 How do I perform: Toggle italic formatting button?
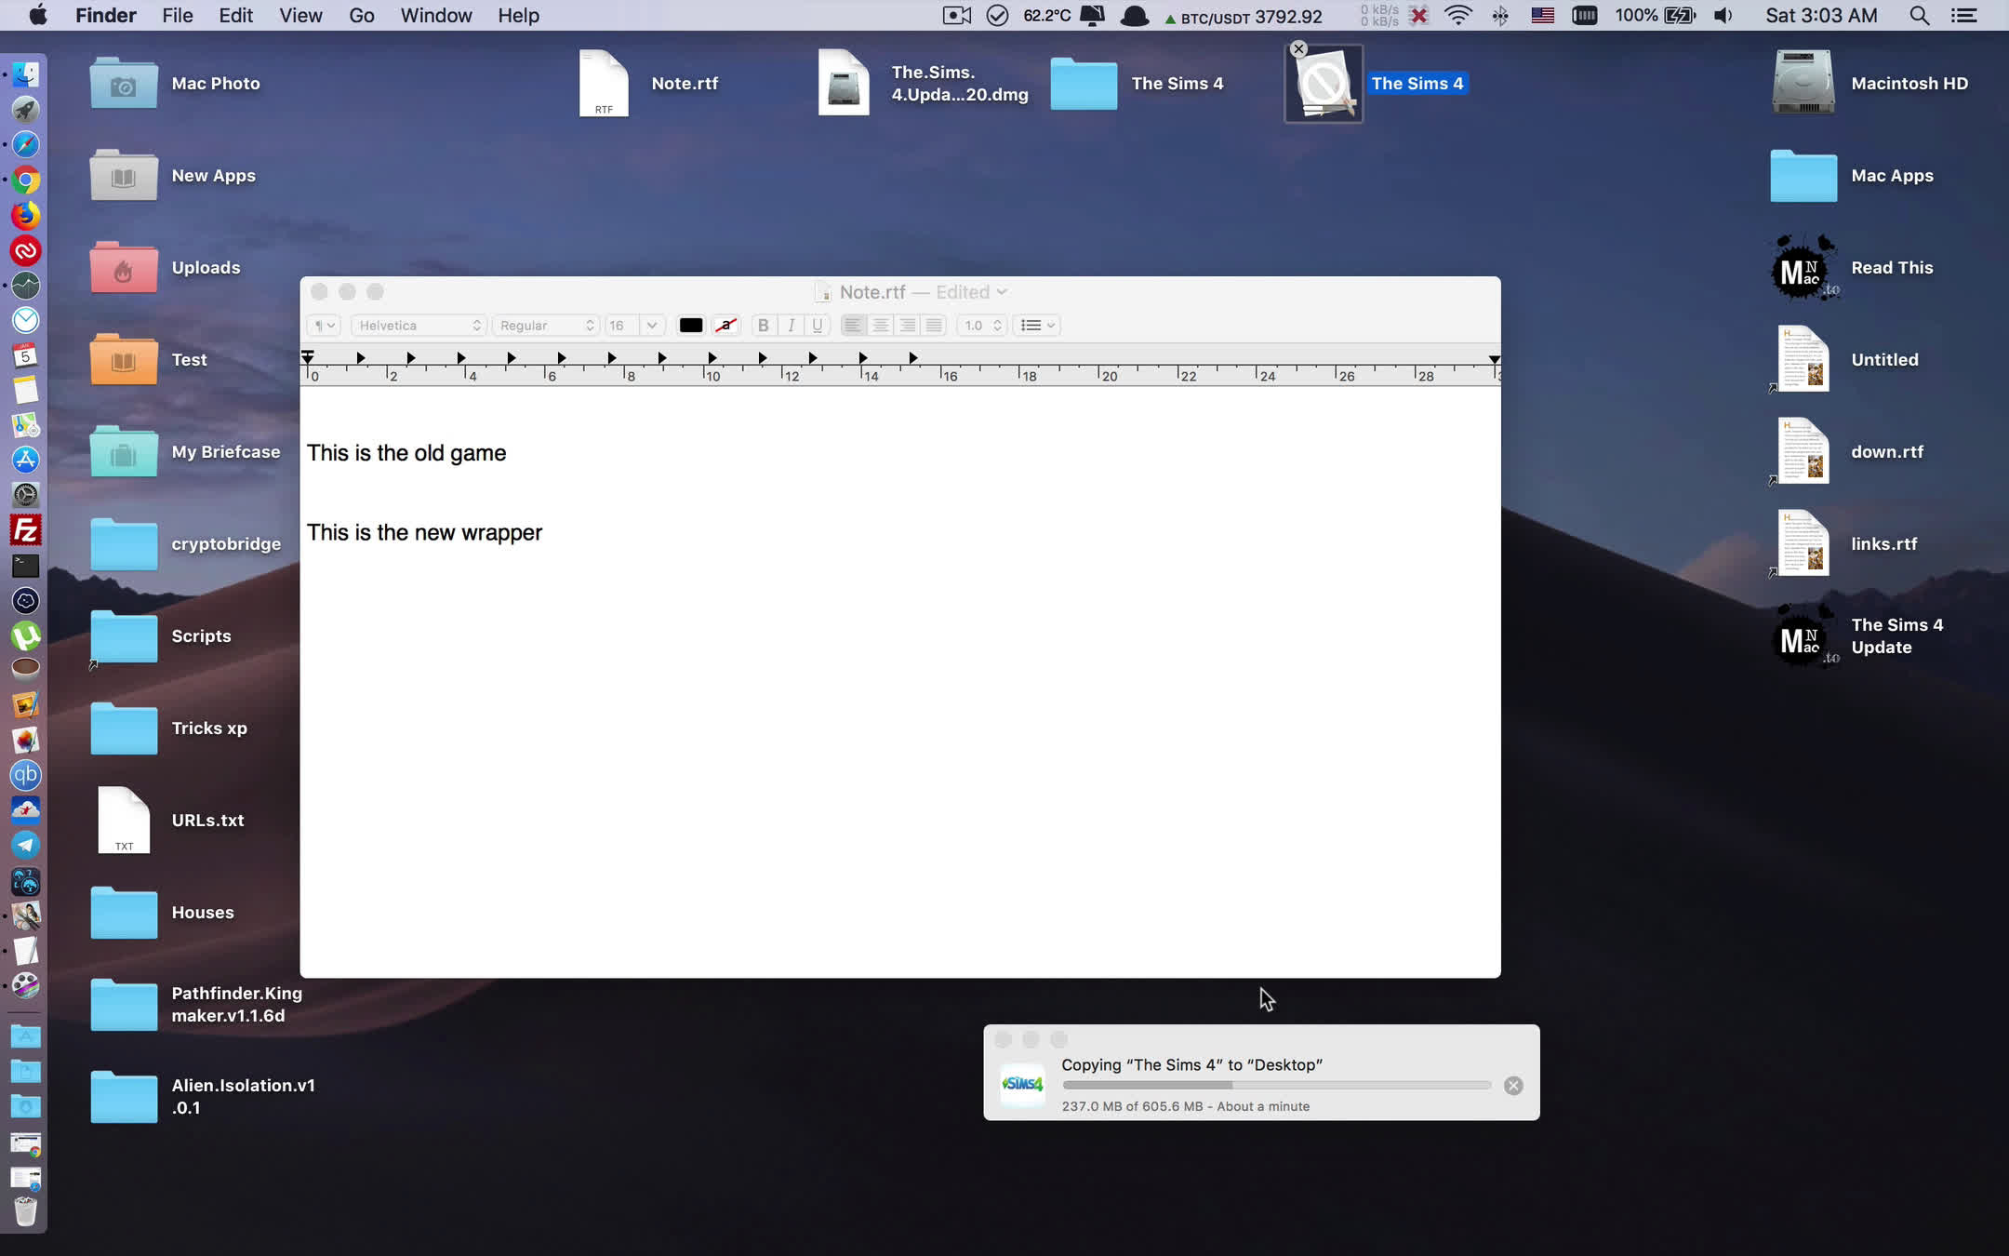click(x=791, y=326)
